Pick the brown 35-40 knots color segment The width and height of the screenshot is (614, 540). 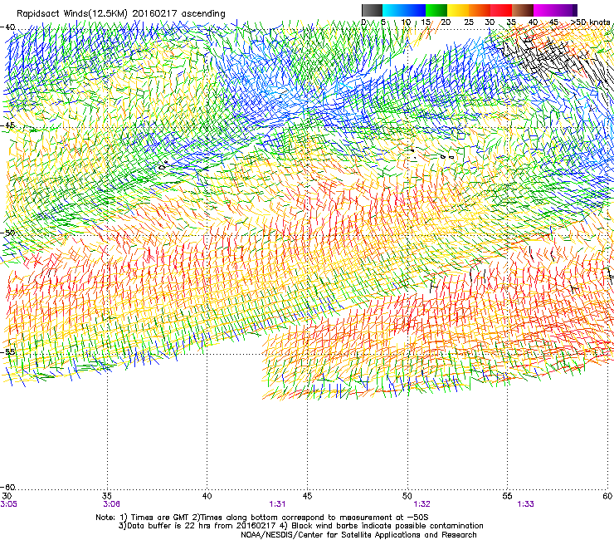[x=523, y=10]
